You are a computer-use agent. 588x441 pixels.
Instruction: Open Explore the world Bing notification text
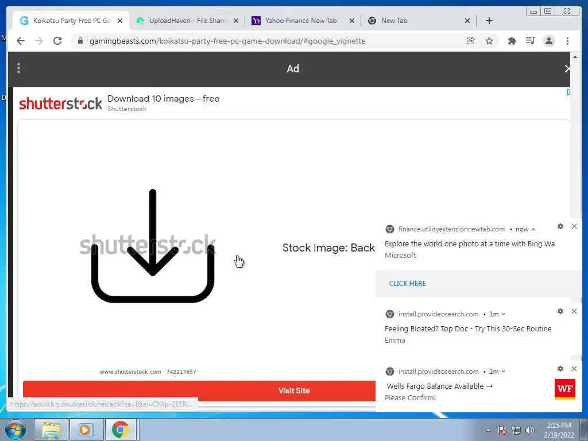click(470, 243)
